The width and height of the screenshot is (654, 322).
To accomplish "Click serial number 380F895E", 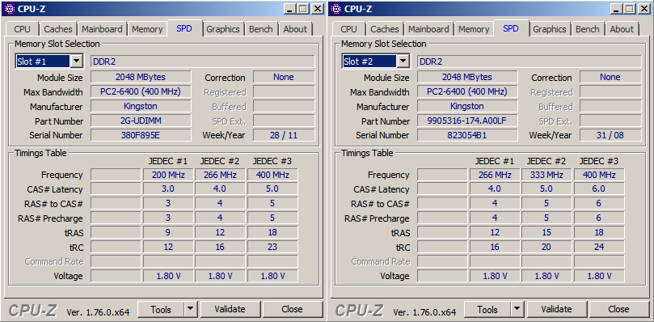I will [141, 135].
